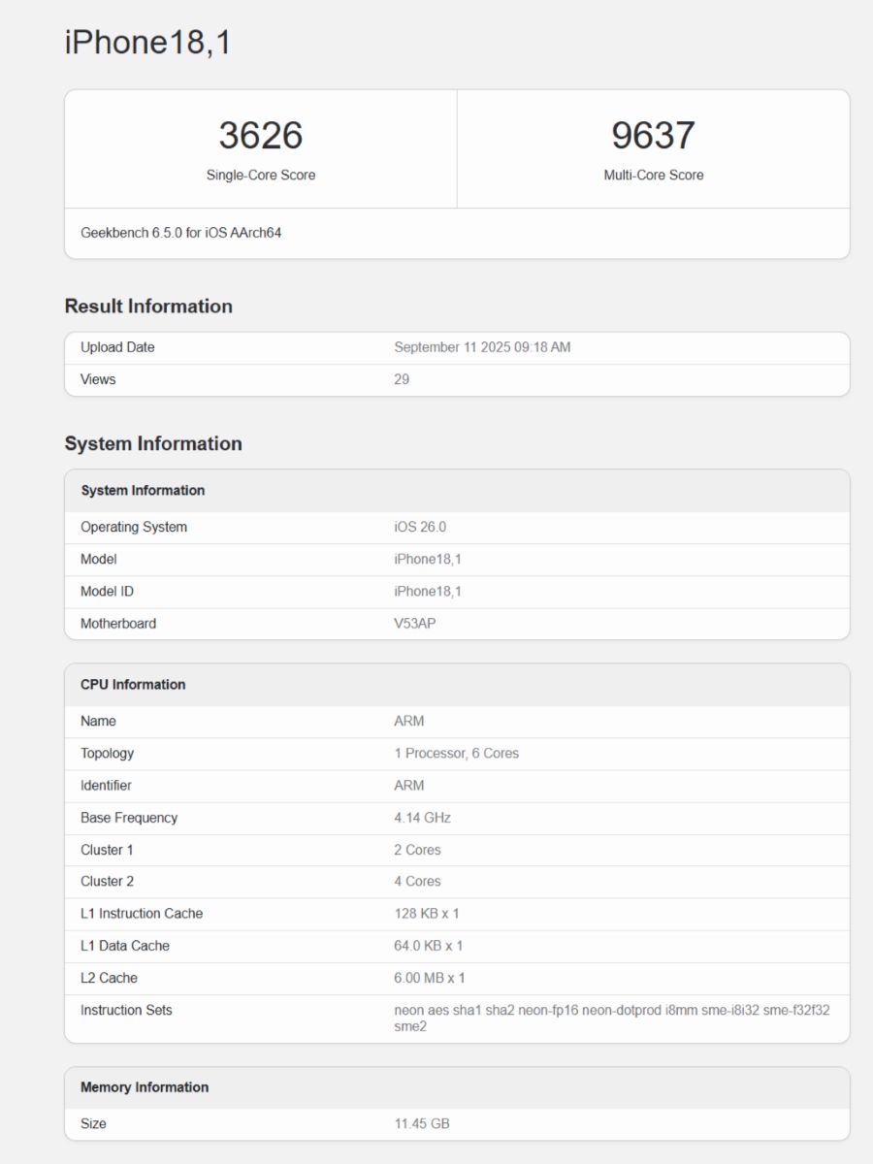This screenshot has width=873, height=1164.
Task: Click the CPU Information table header
Action: click(133, 685)
